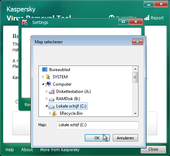The height and width of the screenshot is (156, 170).
Task: Expand the $Recycle.Bin folder
Action: (50, 113)
